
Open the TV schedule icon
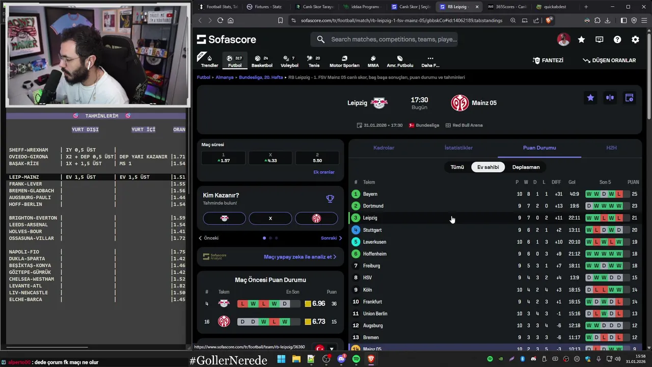(600, 39)
